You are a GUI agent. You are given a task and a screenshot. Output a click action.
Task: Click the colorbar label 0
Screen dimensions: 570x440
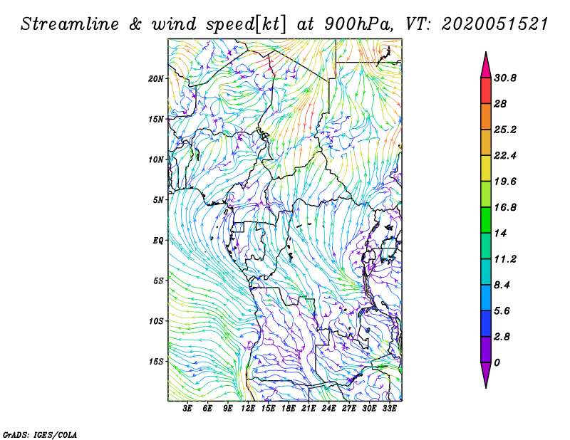497,362
